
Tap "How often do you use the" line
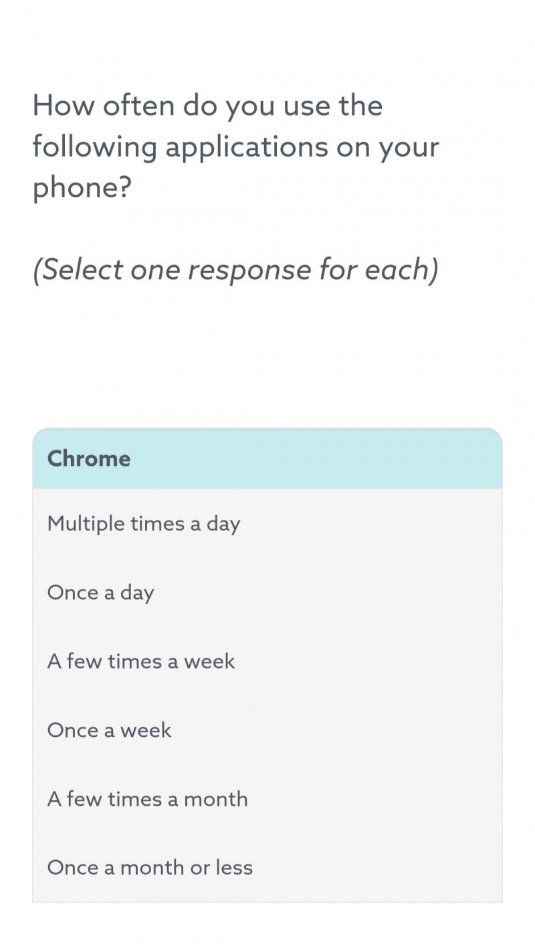coord(207,106)
